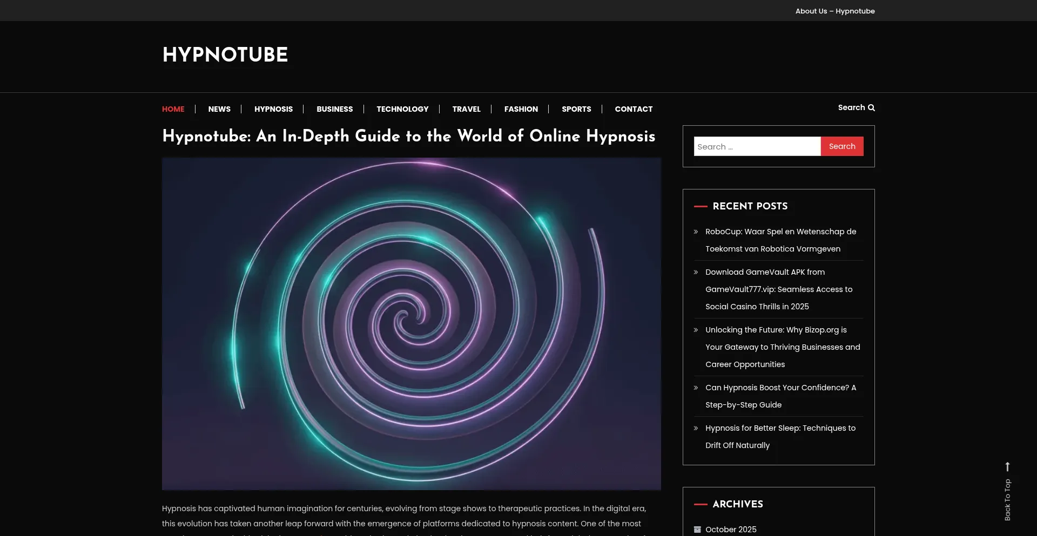
Task: Open the About Us – Hypnotube link
Action: click(x=834, y=11)
